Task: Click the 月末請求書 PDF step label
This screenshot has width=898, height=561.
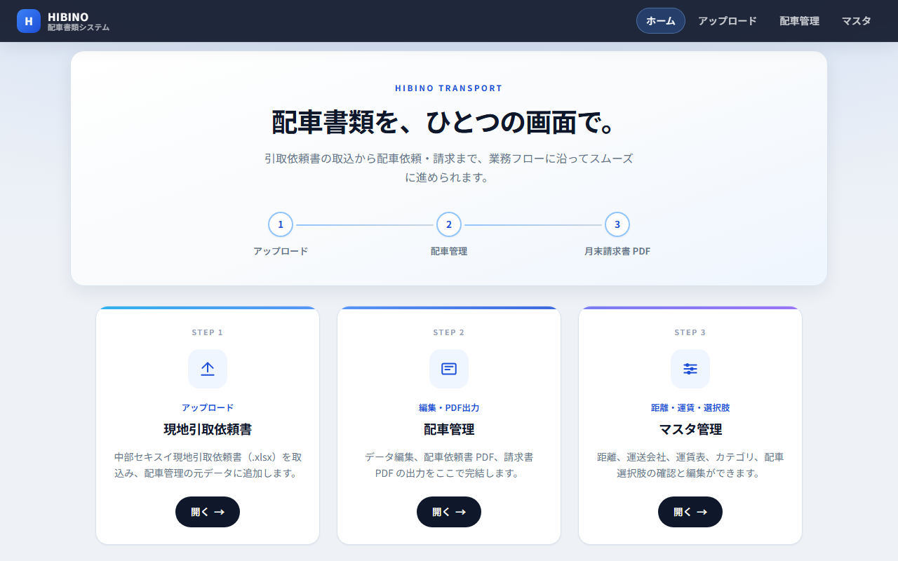Action: click(x=617, y=251)
